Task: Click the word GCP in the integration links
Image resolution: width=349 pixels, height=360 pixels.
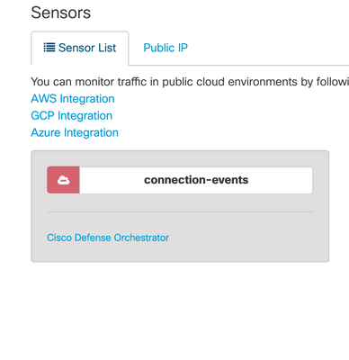Action: coord(43,116)
